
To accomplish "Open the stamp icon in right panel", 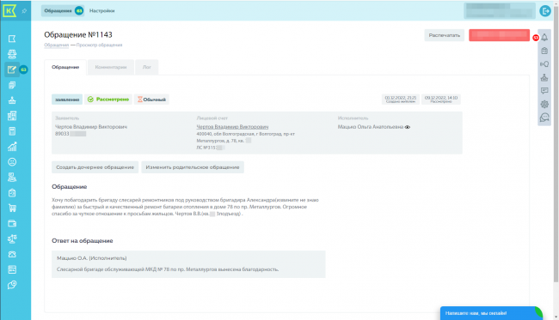I will click(544, 77).
